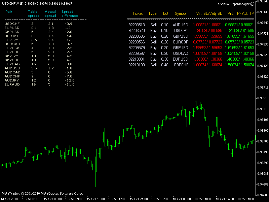Click the Virt. TP/ Adj. TP header
The height and width of the screenshot is (202, 269).
coord(241,13)
